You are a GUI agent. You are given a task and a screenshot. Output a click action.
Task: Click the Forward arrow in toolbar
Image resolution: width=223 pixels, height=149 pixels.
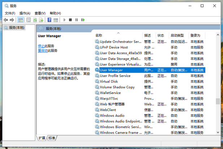click(12, 20)
